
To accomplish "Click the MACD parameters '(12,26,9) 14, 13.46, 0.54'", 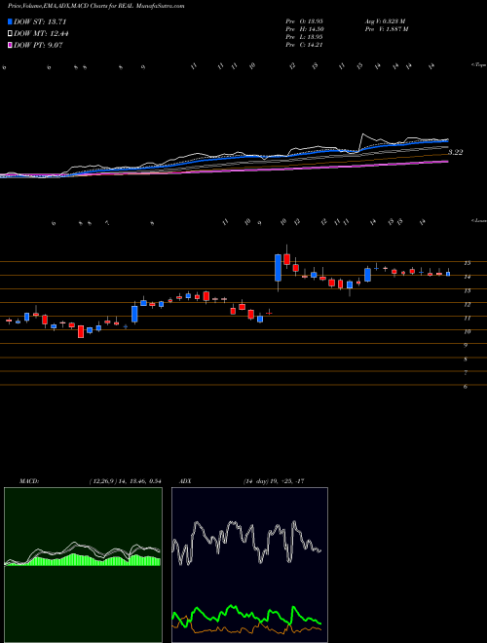I will tap(125, 481).
